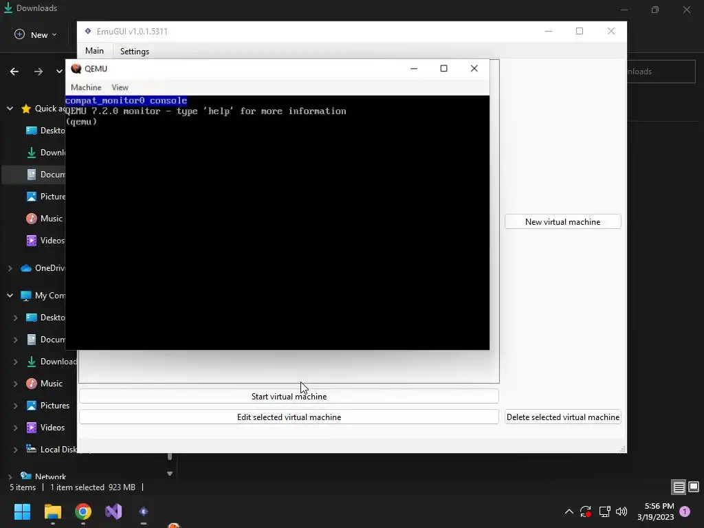Open File Explorer from the taskbar
Viewport: 704px width, 528px height.
[52, 511]
